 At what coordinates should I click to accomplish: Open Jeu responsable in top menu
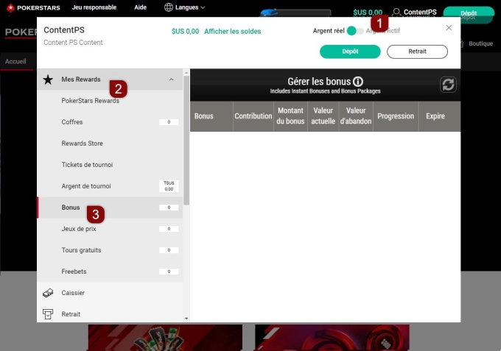94,7
